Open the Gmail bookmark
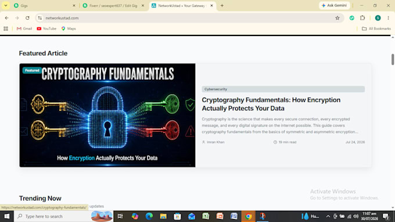The image size is (395, 222). (x=24, y=28)
